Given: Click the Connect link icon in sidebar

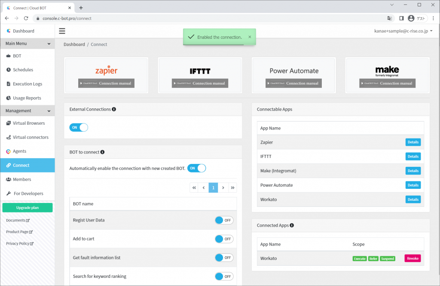Looking at the screenshot, I should 9,165.
